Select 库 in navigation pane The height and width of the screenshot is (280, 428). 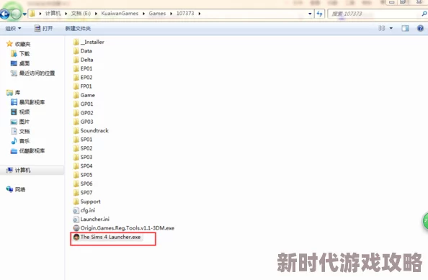[x=14, y=93]
